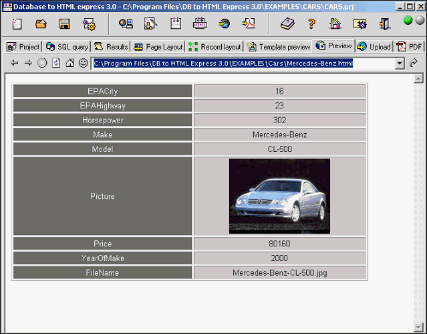
Task: Go to preview home page icon
Action: pos(69,63)
